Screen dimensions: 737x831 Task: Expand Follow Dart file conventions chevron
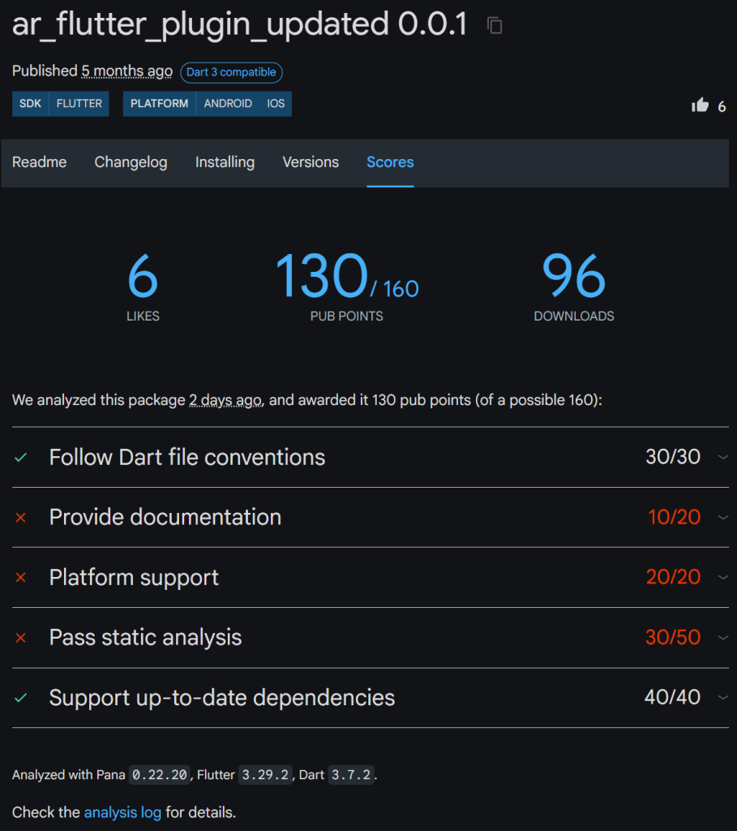point(722,457)
